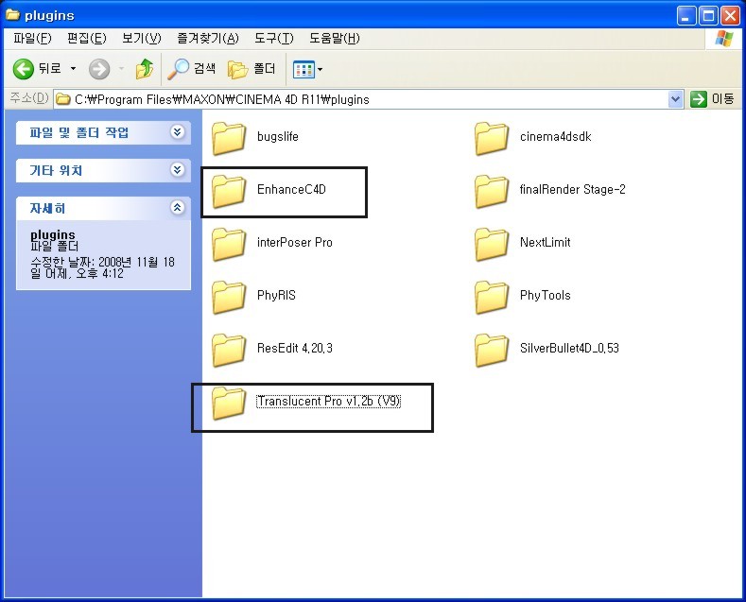Click the Translucent Pro v1.2b (V9) label
This screenshot has height=602, width=746.
(329, 402)
